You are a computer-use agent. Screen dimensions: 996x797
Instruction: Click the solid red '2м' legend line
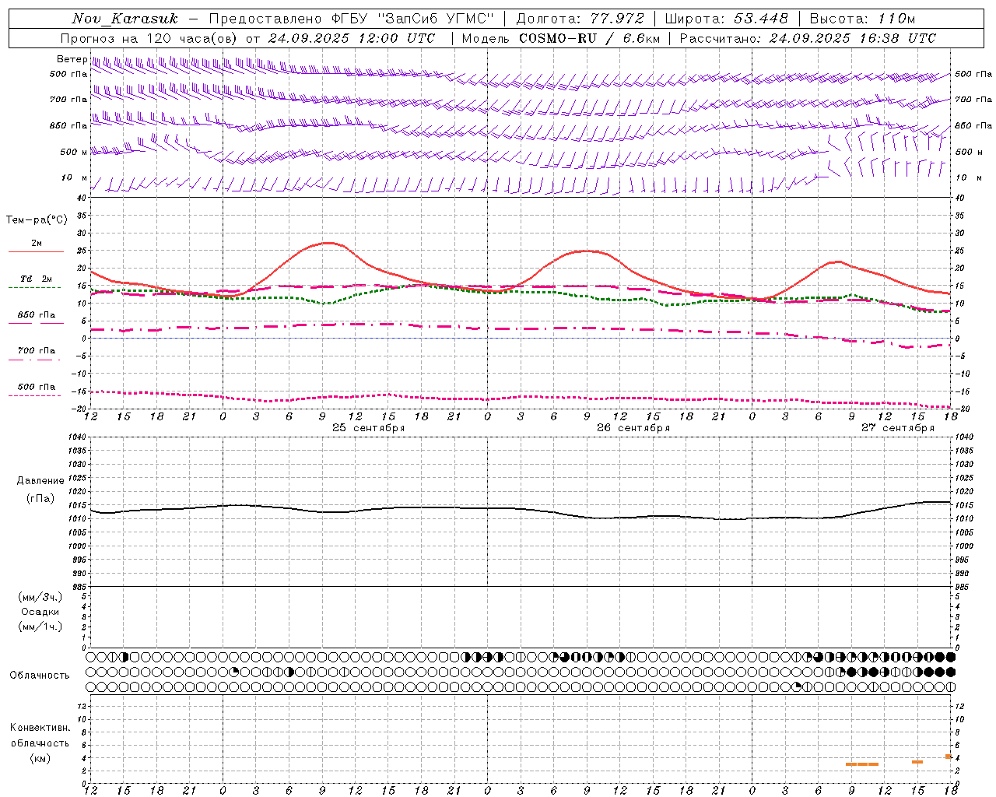36,251
